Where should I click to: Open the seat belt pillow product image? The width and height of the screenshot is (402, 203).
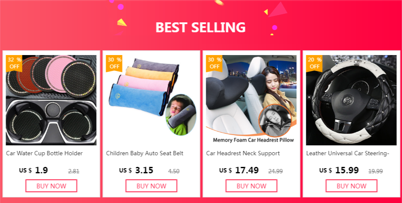151,100
